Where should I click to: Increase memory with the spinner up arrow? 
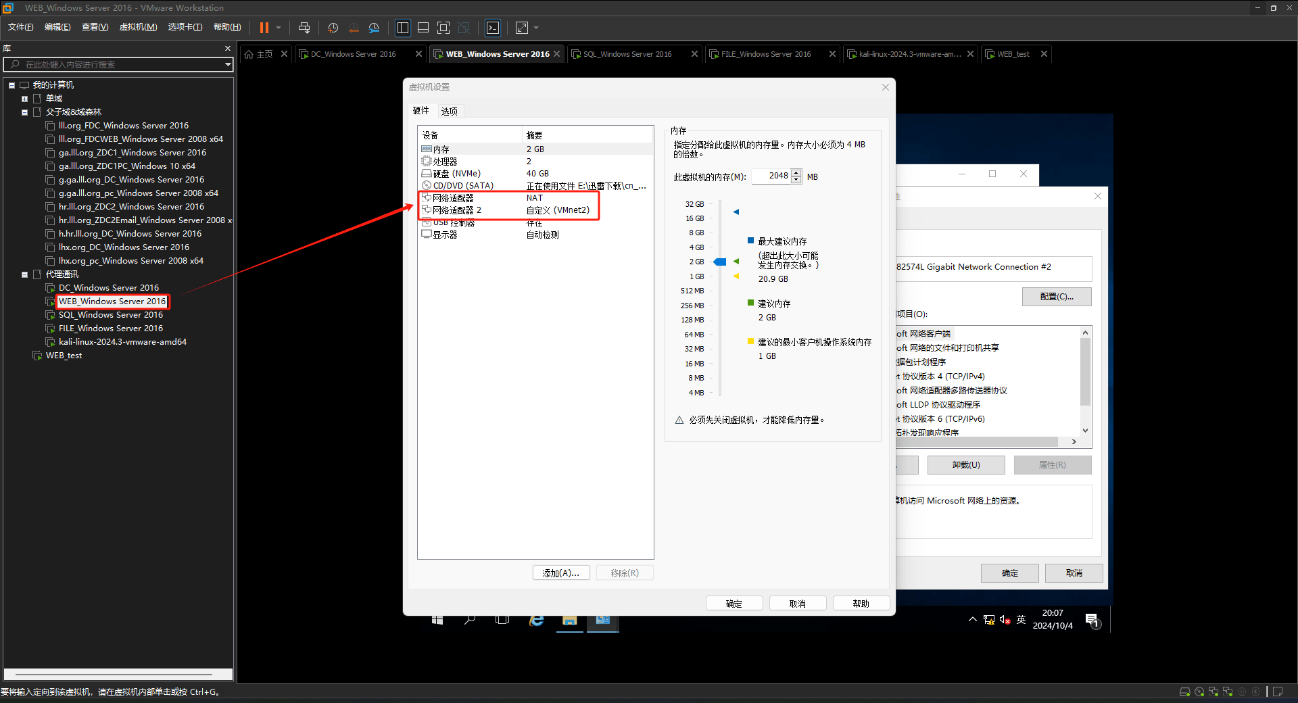click(796, 173)
